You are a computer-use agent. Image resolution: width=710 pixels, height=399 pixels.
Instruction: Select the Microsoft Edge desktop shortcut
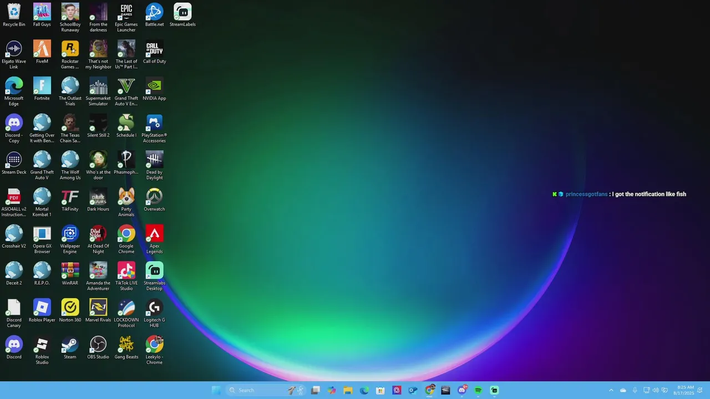(14, 91)
